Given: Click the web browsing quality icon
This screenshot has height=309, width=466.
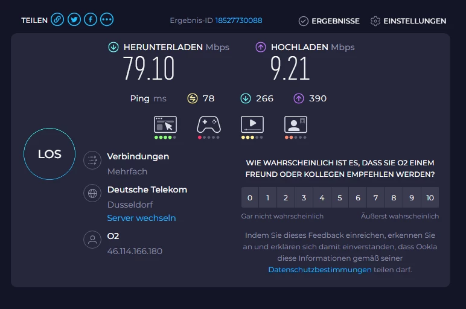Looking at the screenshot, I should [165, 124].
